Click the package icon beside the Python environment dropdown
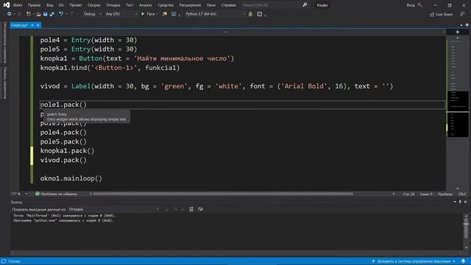The height and width of the screenshot is (265, 471). [x=250, y=14]
